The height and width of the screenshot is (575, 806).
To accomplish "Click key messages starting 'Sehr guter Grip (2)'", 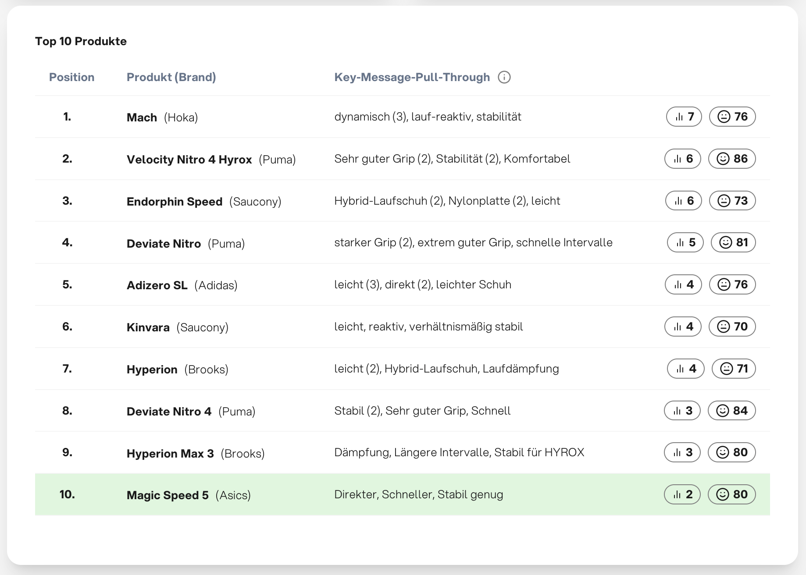I will pyautogui.click(x=452, y=159).
